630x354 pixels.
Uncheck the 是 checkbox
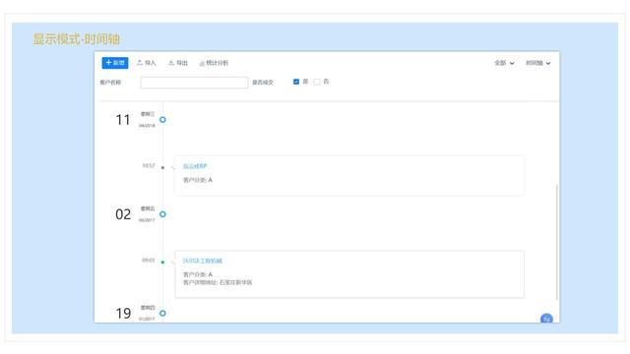[296, 82]
